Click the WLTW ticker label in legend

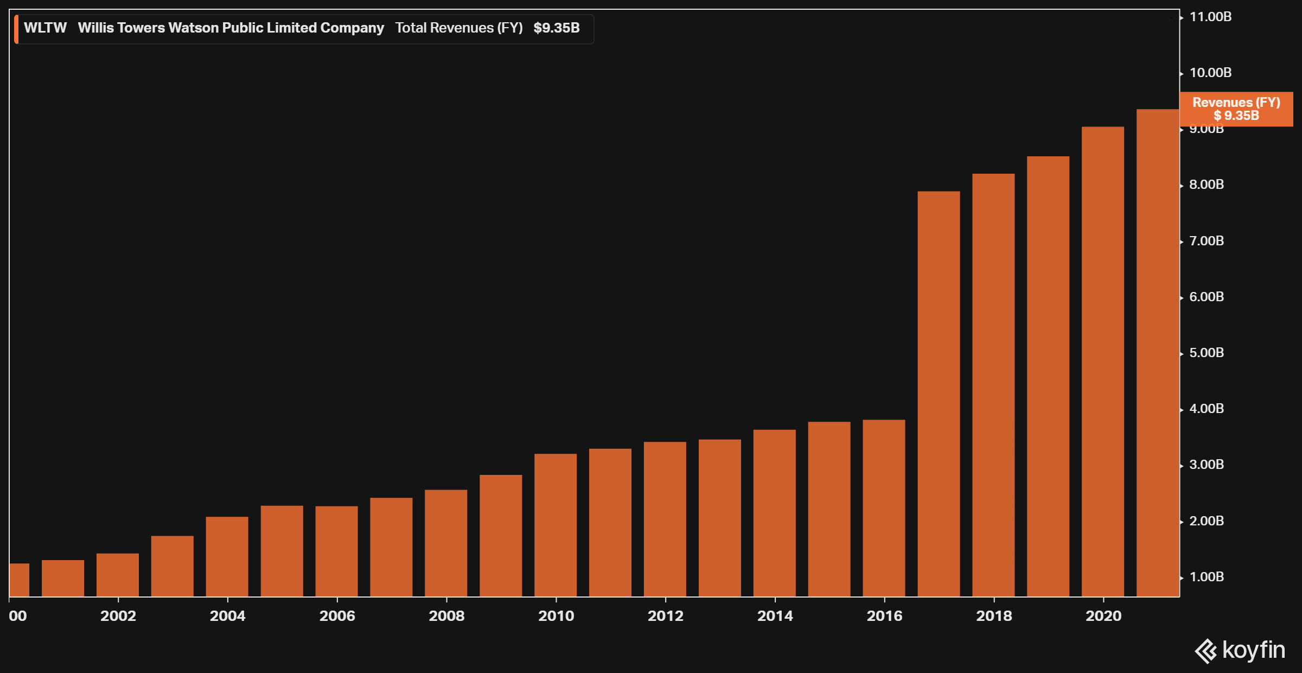point(45,28)
